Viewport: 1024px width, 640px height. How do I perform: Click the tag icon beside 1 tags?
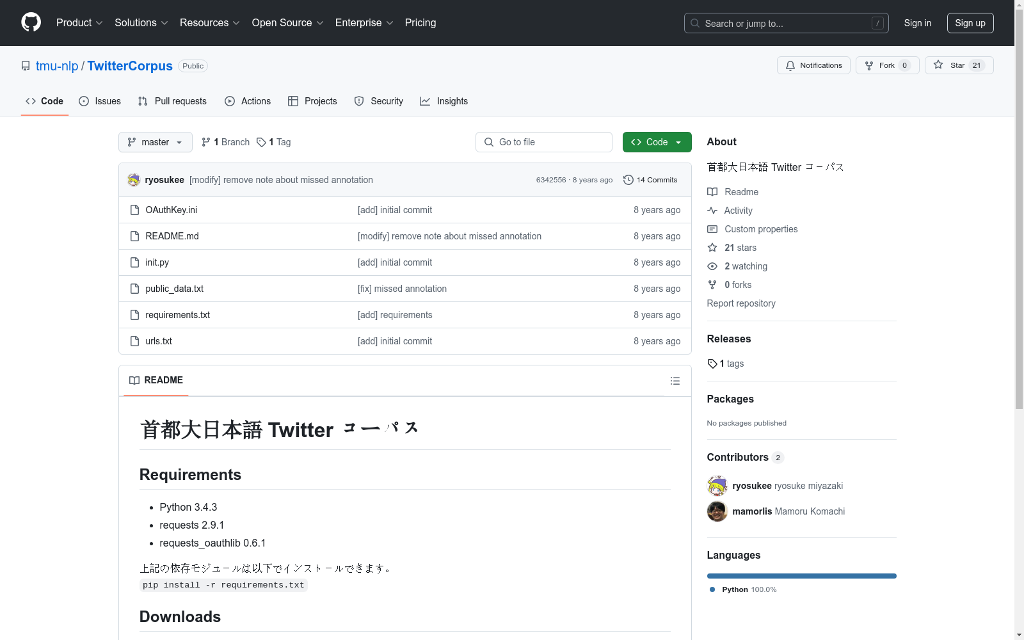point(712,364)
